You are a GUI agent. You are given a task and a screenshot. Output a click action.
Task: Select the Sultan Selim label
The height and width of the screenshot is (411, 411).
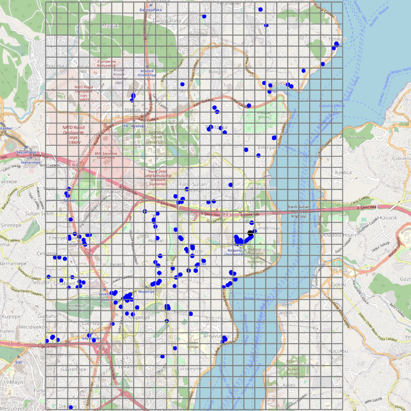coord(39,214)
